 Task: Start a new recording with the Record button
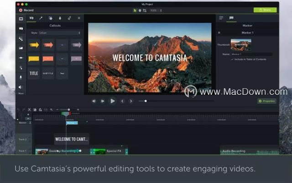[26, 10]
